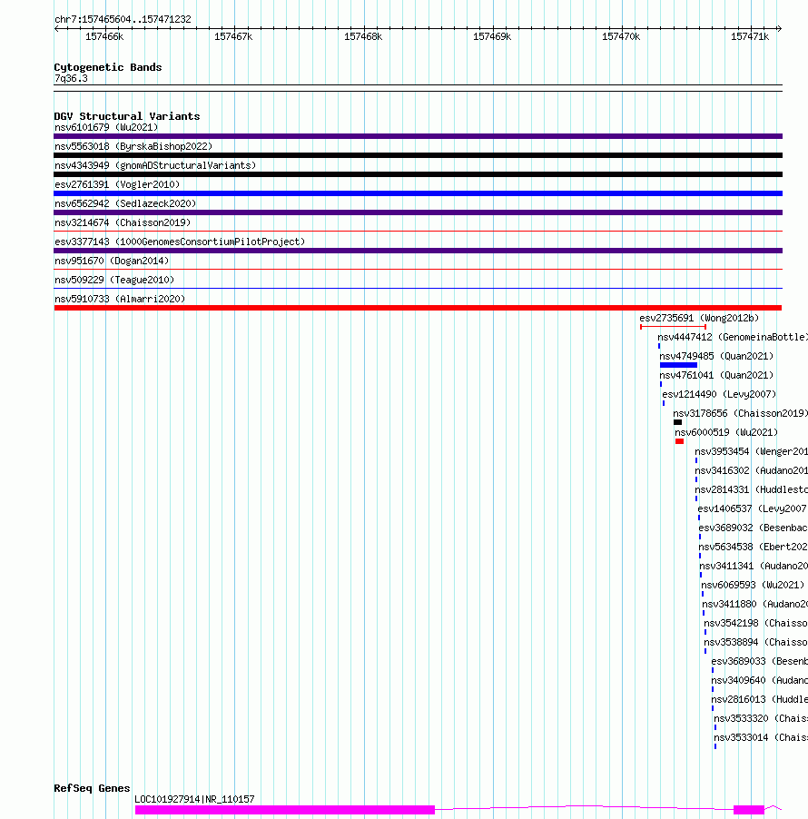Image resolution: width=808 pixels, height=819 pixels.
Task: Click the purple bar under nsv6562942 (Sedlazeck2020)
Action: pyautogui.click(x=418, y=212)
